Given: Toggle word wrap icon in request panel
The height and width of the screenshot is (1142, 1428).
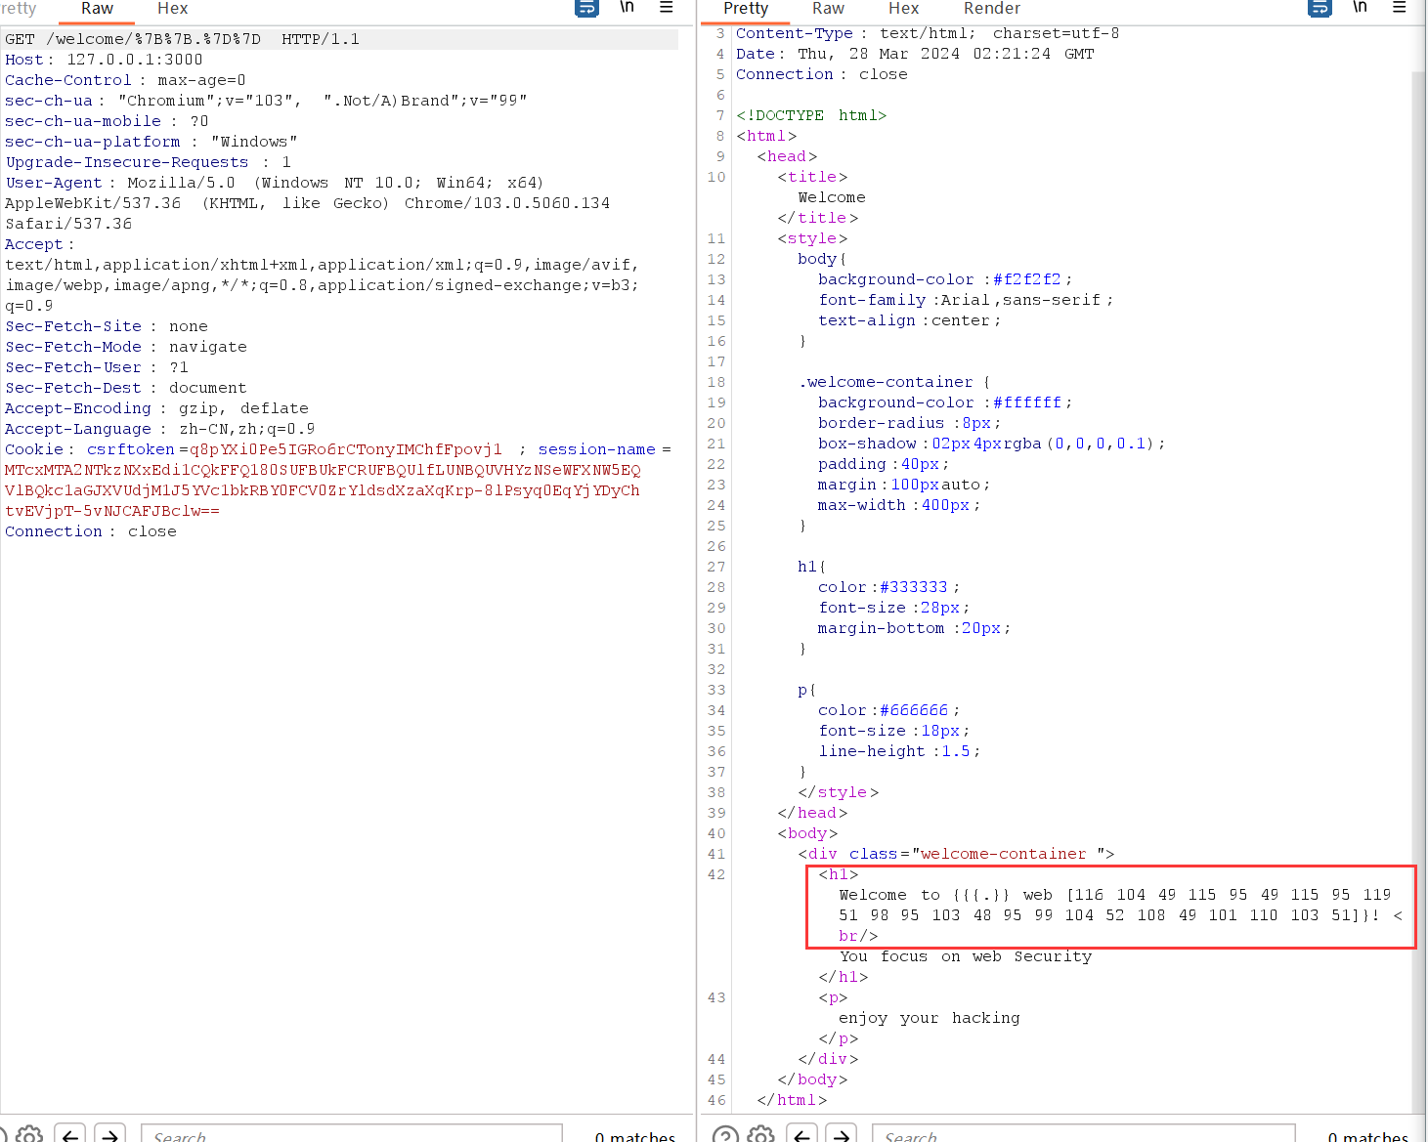Looking at the screenshot, I should (x=586, y=8).
